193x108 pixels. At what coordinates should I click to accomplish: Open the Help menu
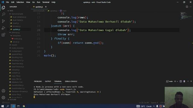[x=53, y=2]
